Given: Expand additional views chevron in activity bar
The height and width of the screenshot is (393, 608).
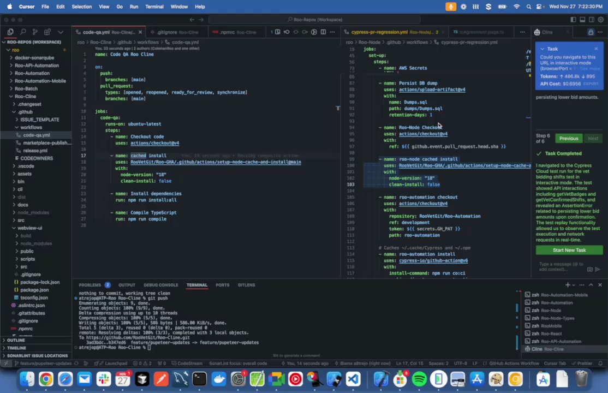Looking at the screenshot, I should 61,32.
